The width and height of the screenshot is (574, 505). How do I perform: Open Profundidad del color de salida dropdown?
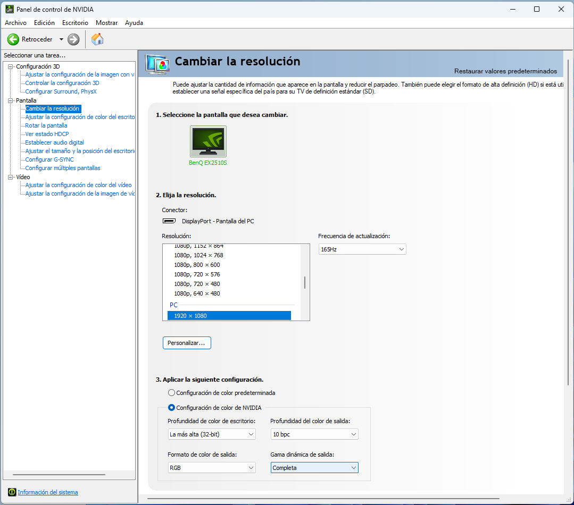pos(314,434)
